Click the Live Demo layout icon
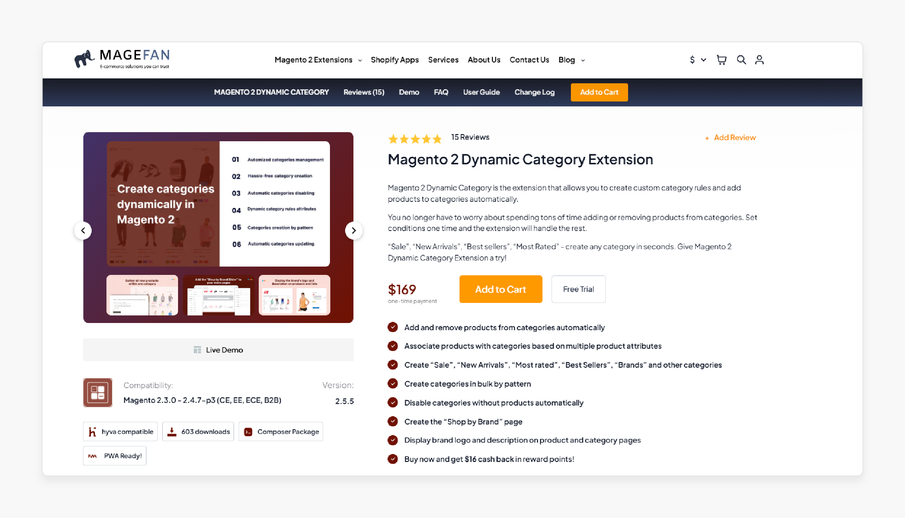This screenshot has width=905, height=518. 197,350
